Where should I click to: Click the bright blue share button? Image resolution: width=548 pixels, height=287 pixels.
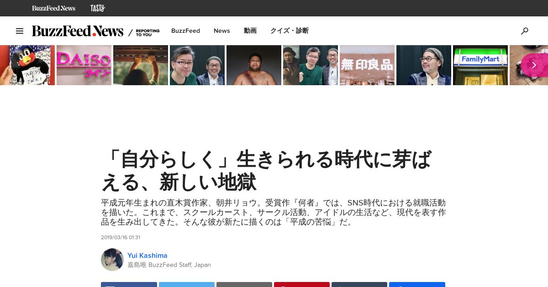point(417,285)
